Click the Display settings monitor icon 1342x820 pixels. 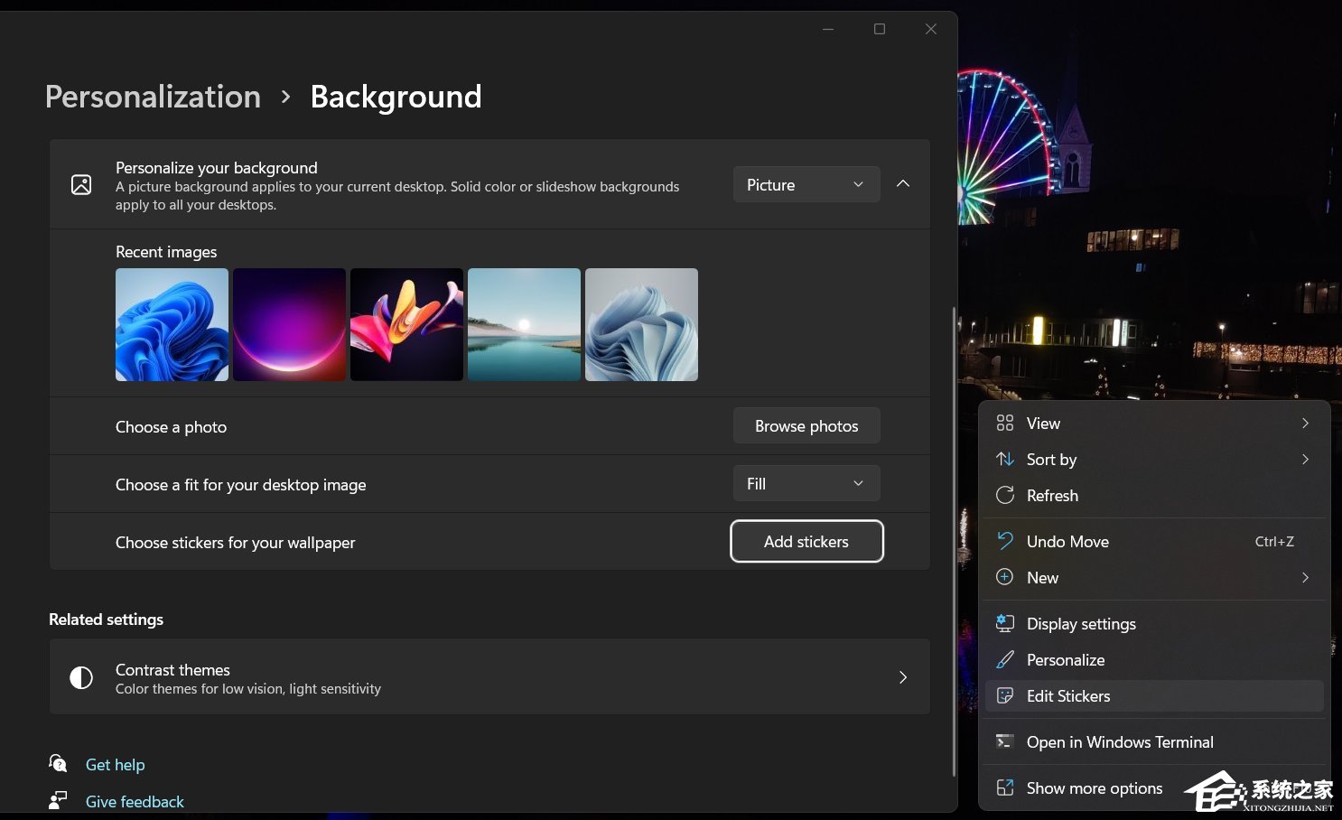tap(1004, 624)
